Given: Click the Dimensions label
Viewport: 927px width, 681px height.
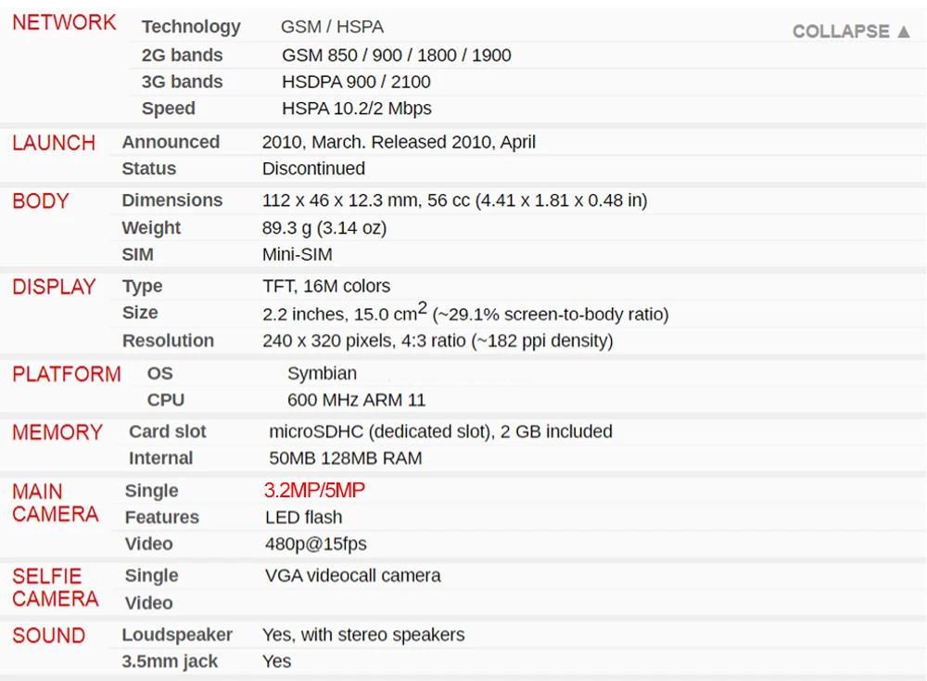Looking at the screenshot, I should (171, 200).
